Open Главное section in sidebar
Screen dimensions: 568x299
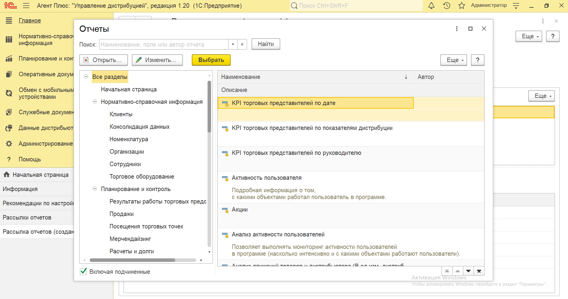click(x=30, y=20)
